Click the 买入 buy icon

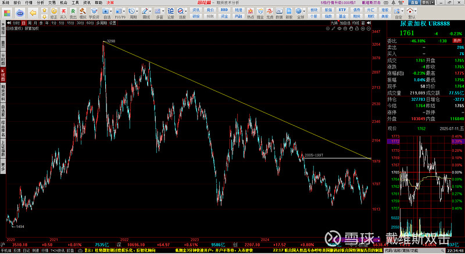pos(63,11)
